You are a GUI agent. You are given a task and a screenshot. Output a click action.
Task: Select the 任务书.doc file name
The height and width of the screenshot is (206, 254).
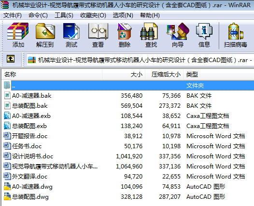(27, 146)
